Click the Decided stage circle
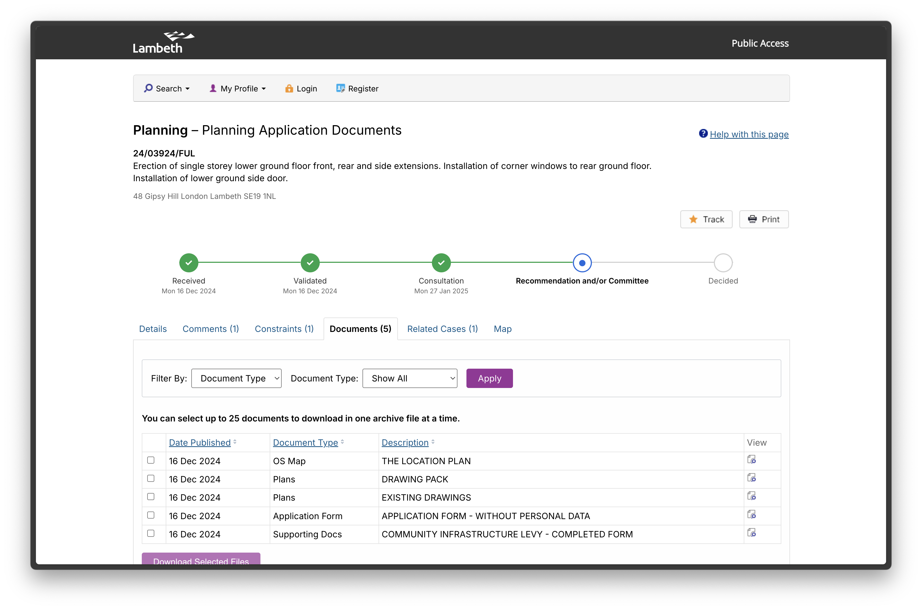Image resolution: width=922 pixels, height=610 pixels. tap(723, 263)
